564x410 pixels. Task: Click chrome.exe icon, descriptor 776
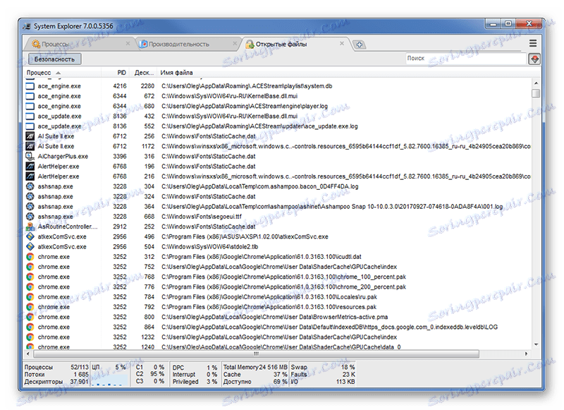point(30,287)
